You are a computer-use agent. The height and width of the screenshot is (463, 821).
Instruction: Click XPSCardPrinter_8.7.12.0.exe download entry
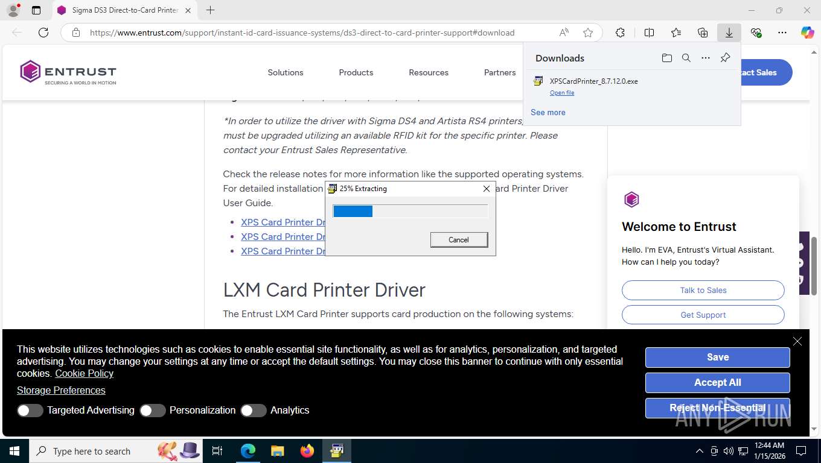pyautogui.click(x=593, y=81)
